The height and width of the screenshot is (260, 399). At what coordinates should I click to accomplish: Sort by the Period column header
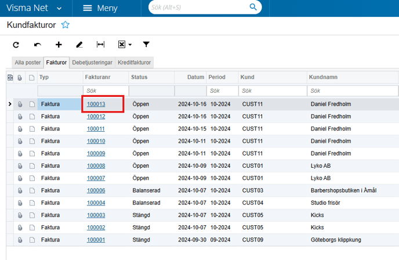pyautogui.click(x=222, y=77)
